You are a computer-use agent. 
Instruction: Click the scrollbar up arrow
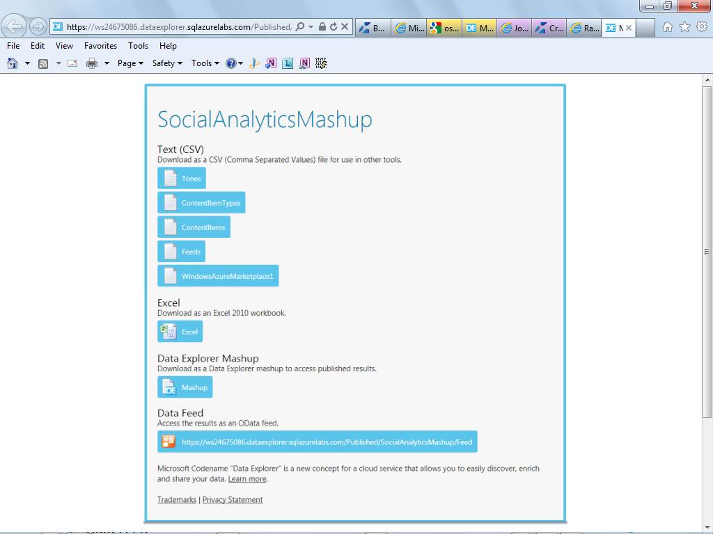coord(707,80)
